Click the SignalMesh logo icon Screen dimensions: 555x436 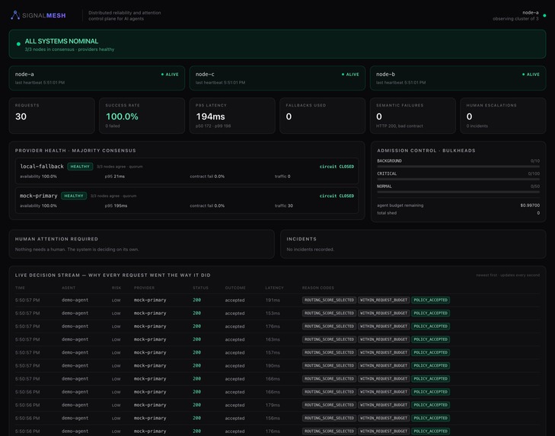[x=15, y=15]
